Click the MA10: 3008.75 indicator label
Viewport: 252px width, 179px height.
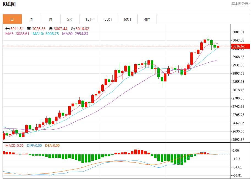[46, 34]
